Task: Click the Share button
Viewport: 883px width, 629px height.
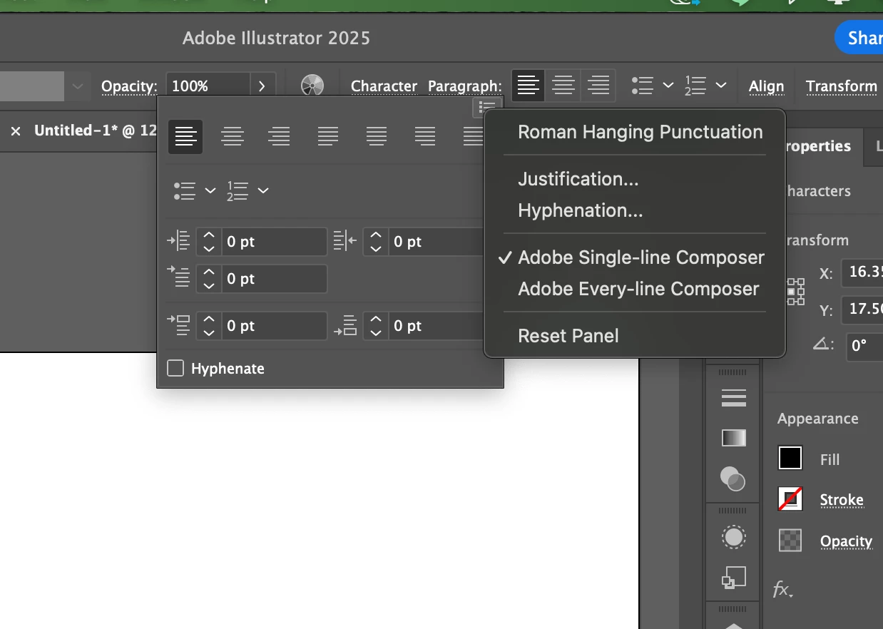Action: [859, 37]
